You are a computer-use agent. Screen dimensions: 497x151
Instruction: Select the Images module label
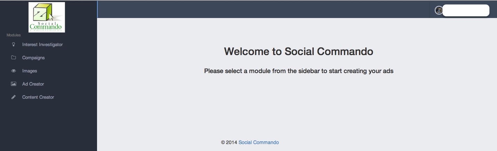pos(30,71)
